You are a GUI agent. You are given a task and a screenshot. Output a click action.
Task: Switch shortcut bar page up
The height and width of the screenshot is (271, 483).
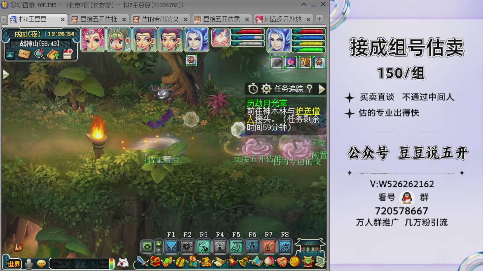tap(159, 244)
